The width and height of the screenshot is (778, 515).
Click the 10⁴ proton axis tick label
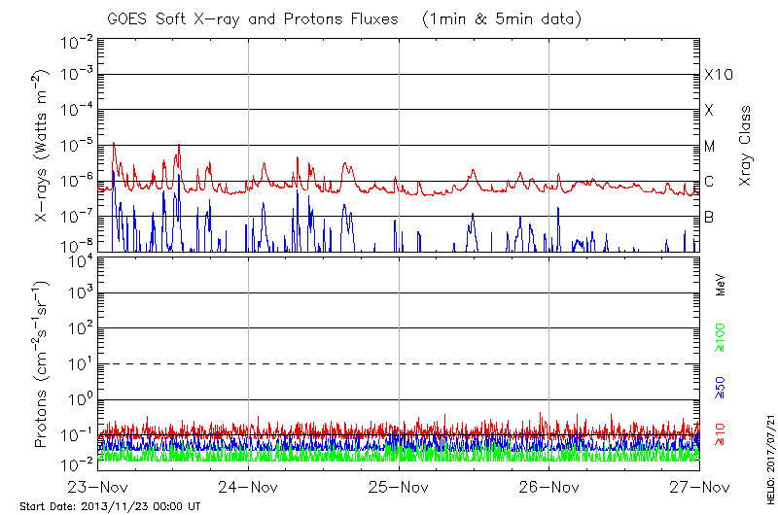click(79, 257)
